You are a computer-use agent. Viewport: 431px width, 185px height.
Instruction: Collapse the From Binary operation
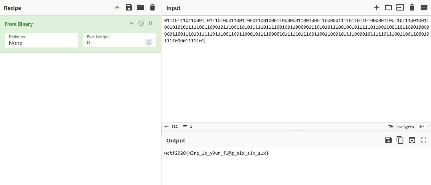131,23
